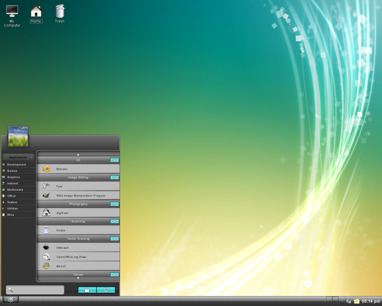Viewport: 382px width, 306px height.
Task: Click the Games category icon
Action: 4,171
